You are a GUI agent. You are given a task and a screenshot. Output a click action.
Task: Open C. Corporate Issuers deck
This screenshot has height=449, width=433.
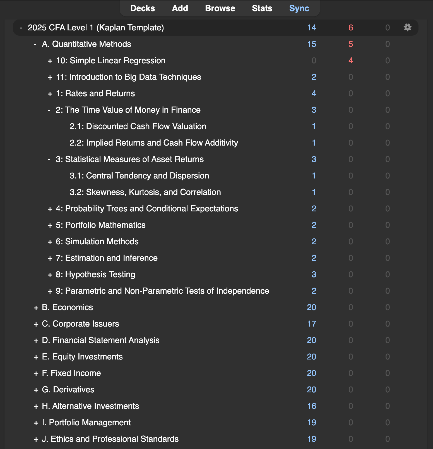tap(80, 324)
